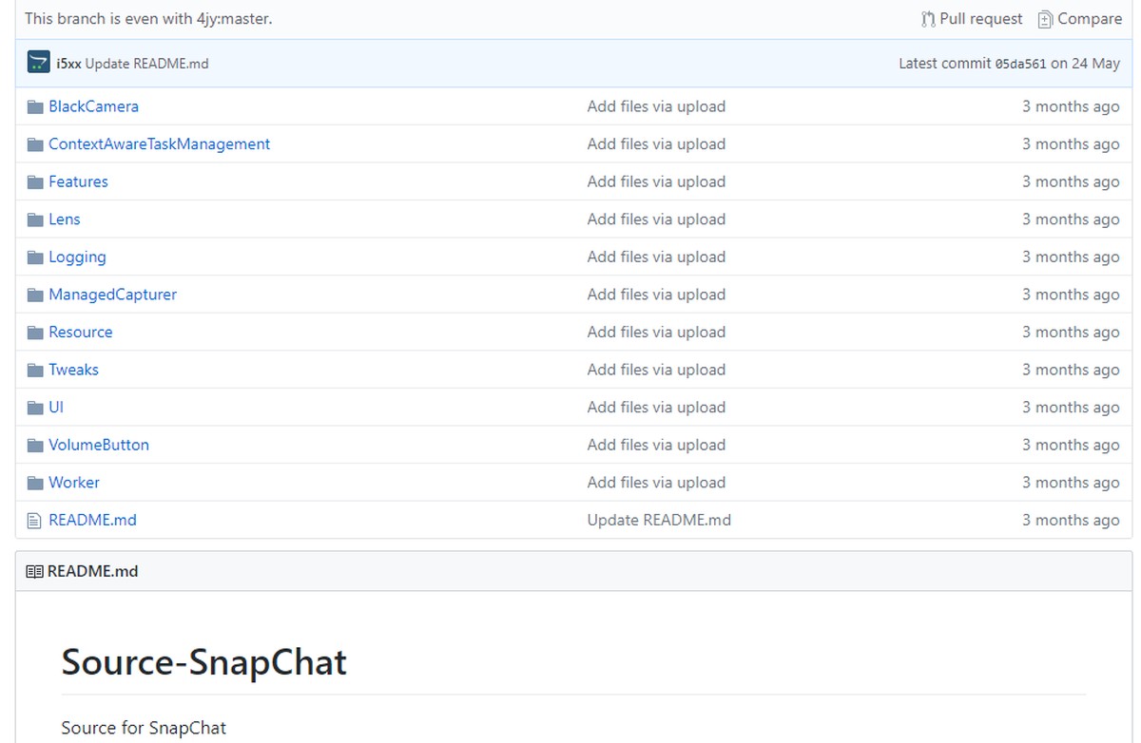Open the README.md file
The width and height of the screenshot is (1141, 743).
tap(92, 520)
